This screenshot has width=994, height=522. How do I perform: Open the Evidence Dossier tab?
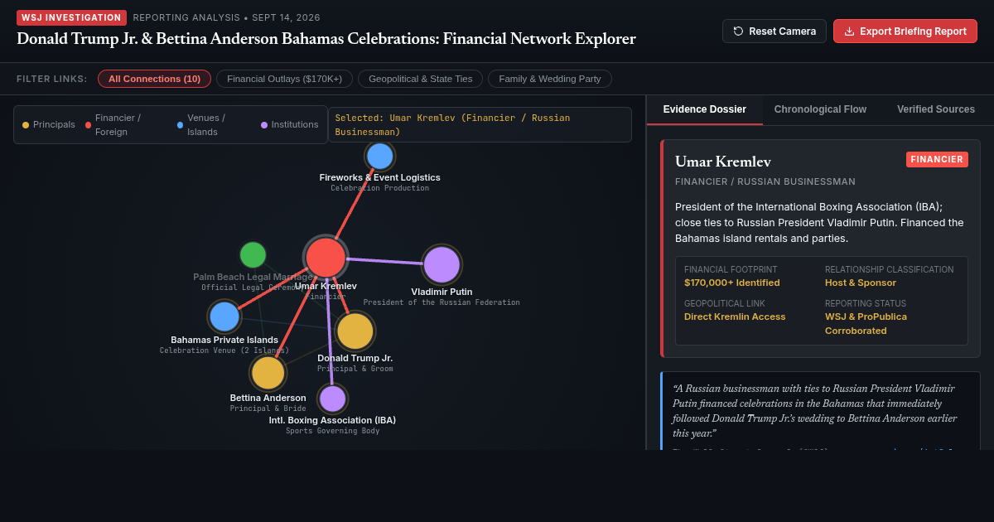coord(705,109)
